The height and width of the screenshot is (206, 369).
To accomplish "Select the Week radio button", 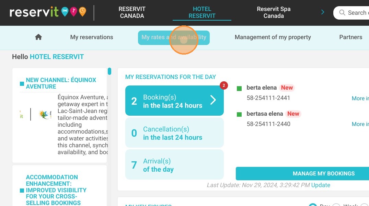I will pyautogui.click(x=336, y=205).
